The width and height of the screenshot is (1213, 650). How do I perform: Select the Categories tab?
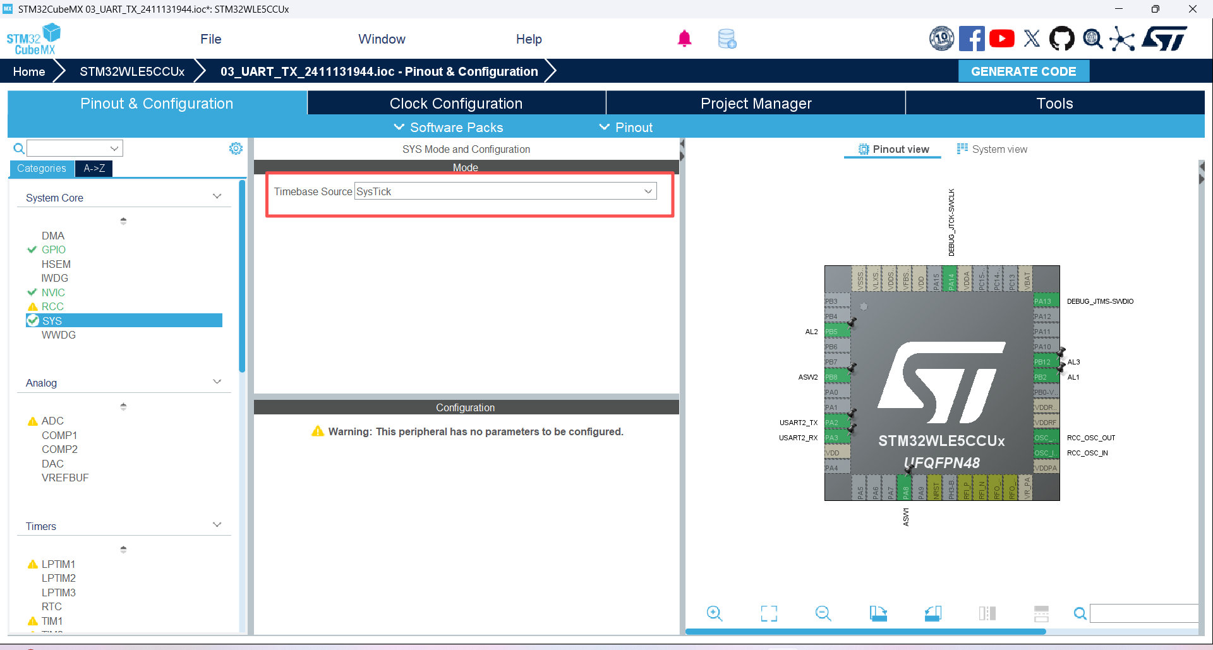[42, 168]
